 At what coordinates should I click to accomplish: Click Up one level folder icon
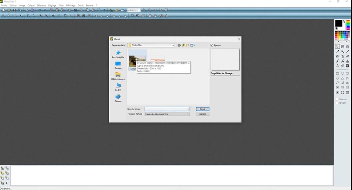183,45
